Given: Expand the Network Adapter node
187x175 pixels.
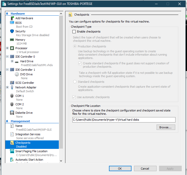Looking at the screenshot, I should [7, 87].
